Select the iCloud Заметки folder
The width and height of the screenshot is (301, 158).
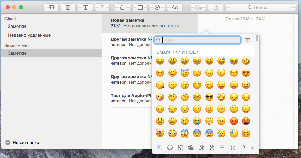(x=17, y=26)
